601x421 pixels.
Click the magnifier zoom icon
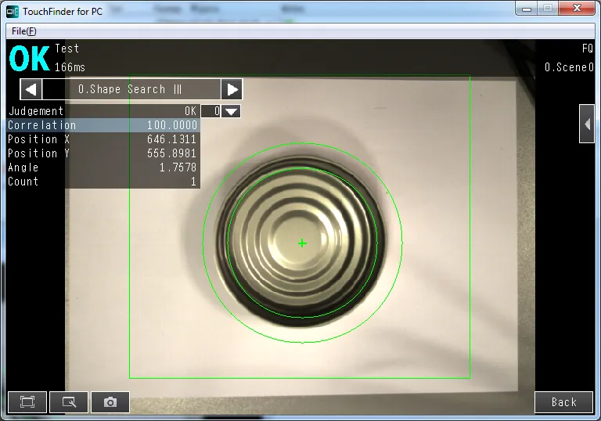point(69,402)
